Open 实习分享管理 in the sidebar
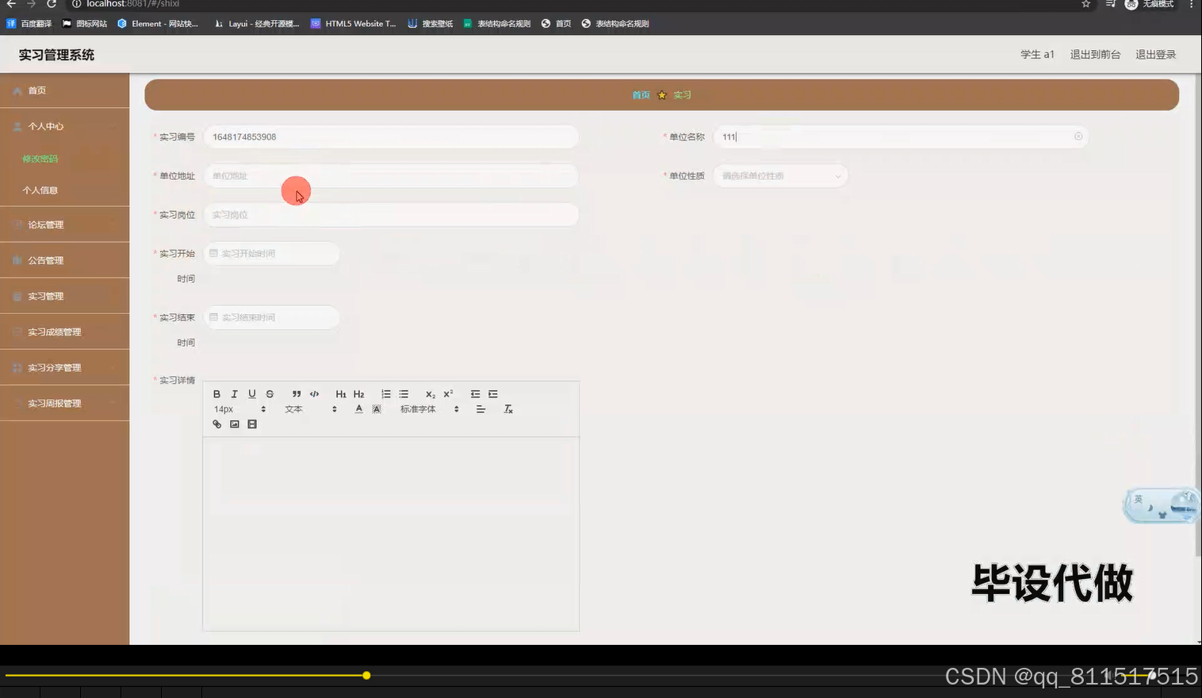Image resolution: width=1202 pixels, height=698 pixels. [x=64, y=367]
